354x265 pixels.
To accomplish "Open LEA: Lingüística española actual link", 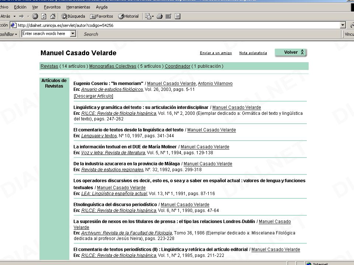I will pyautogui.click(x=114, y=194).
